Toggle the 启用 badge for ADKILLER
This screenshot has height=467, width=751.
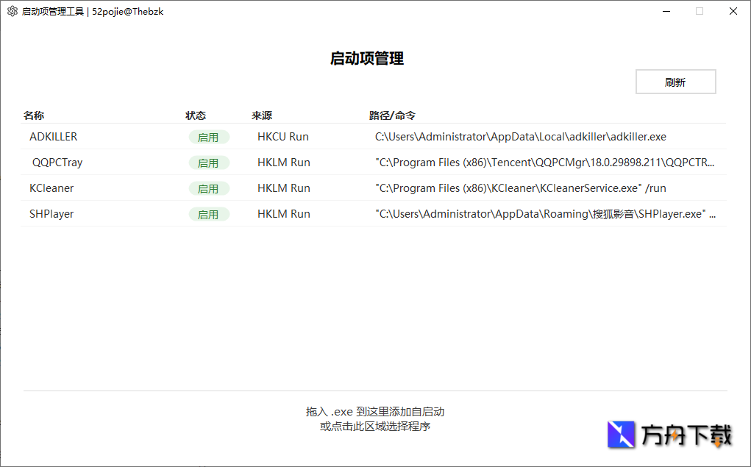point(209,137)
